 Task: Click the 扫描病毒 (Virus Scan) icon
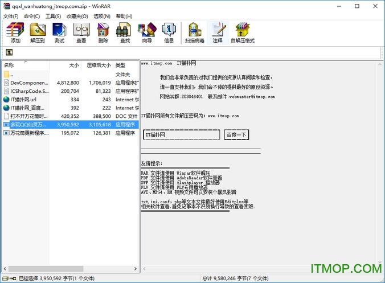195,32
